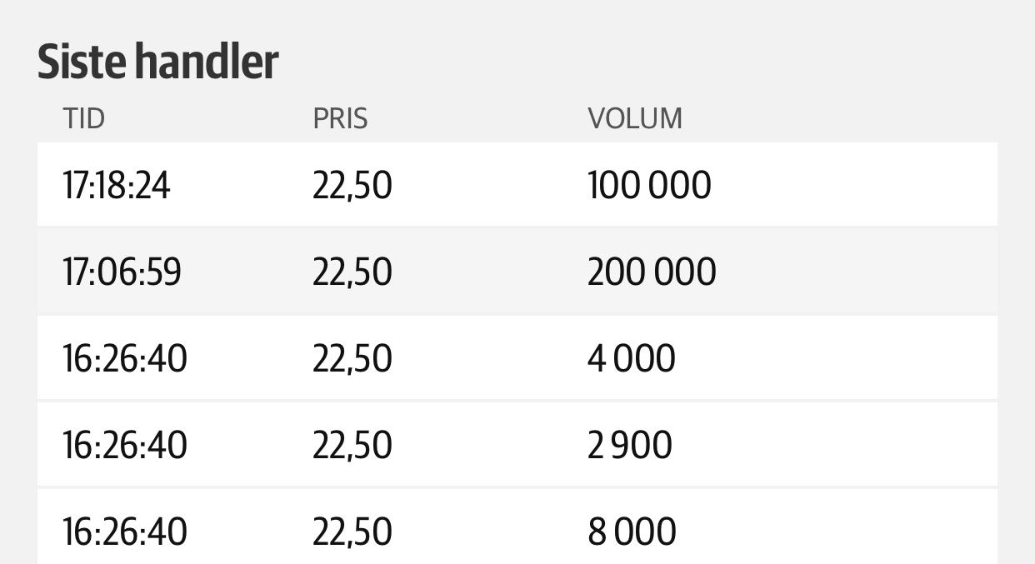Click empty space right of 100 000 volume
Viewport: 1035px width, 564px height.
tap(854, 185)
